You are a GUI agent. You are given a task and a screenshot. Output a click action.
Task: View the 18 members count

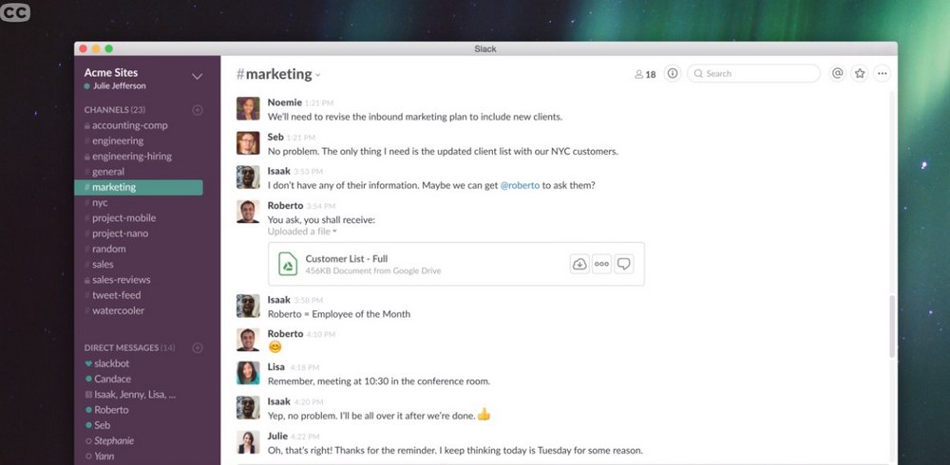click(x=645, y=74)
